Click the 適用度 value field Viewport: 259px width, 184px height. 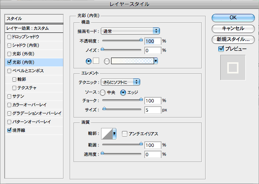[x=153, y=155]
